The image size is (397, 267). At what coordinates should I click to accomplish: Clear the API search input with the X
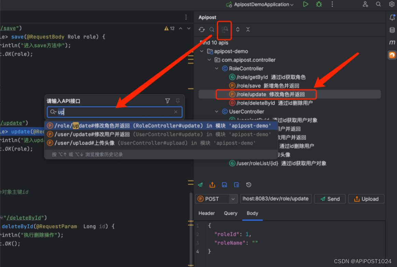click(x=176, y=112)
